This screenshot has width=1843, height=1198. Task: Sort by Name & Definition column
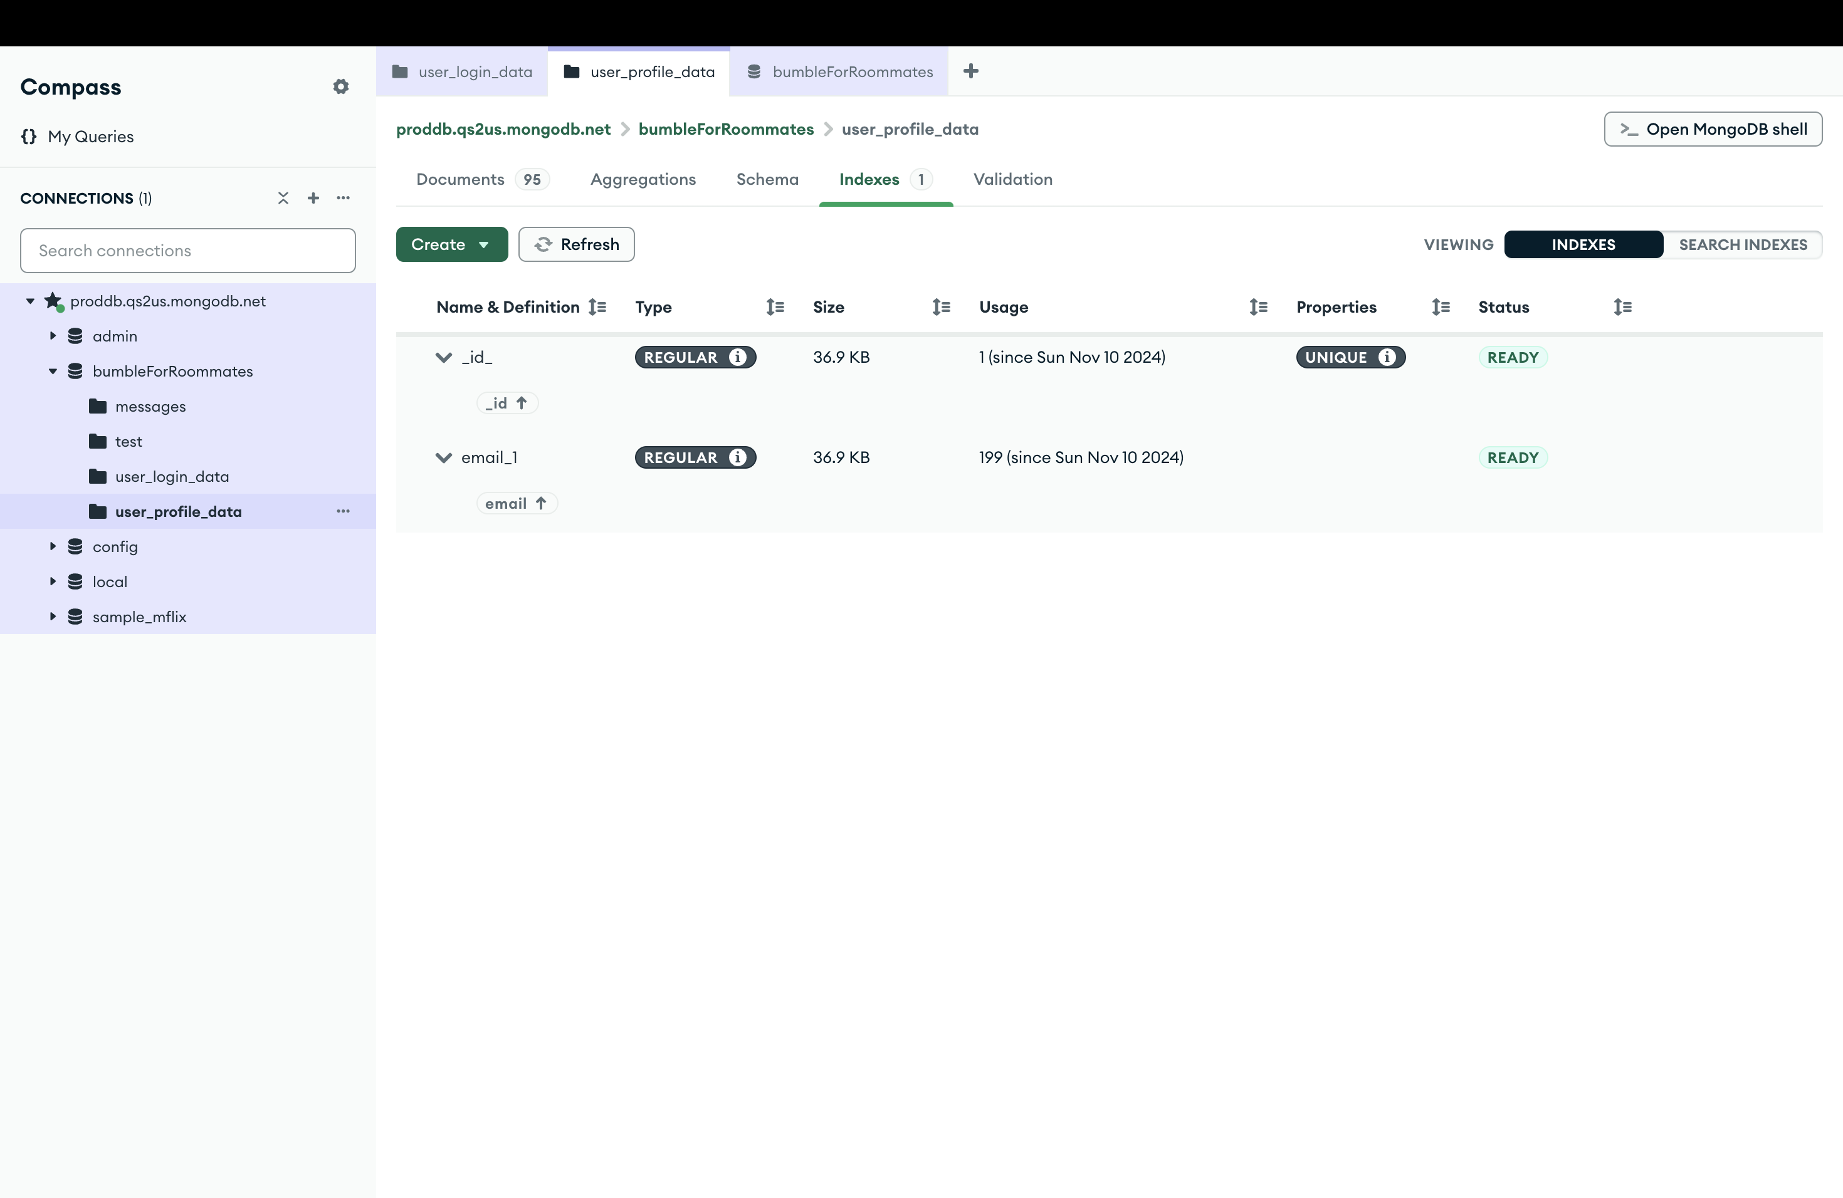[x=597, y=307]
